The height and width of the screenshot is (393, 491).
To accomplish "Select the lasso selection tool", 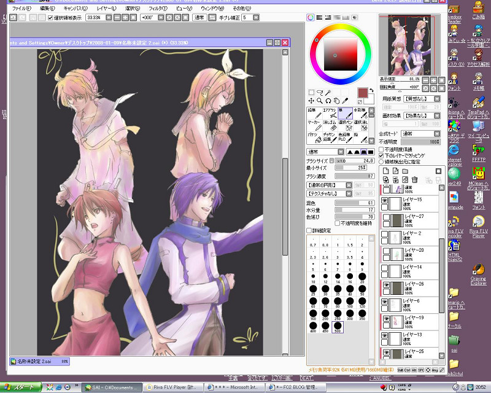I will (320, 92).
